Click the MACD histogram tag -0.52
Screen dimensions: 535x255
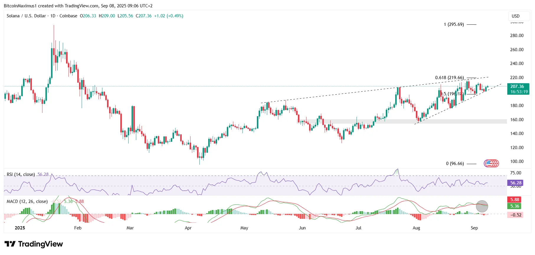[x=516, y=215]
